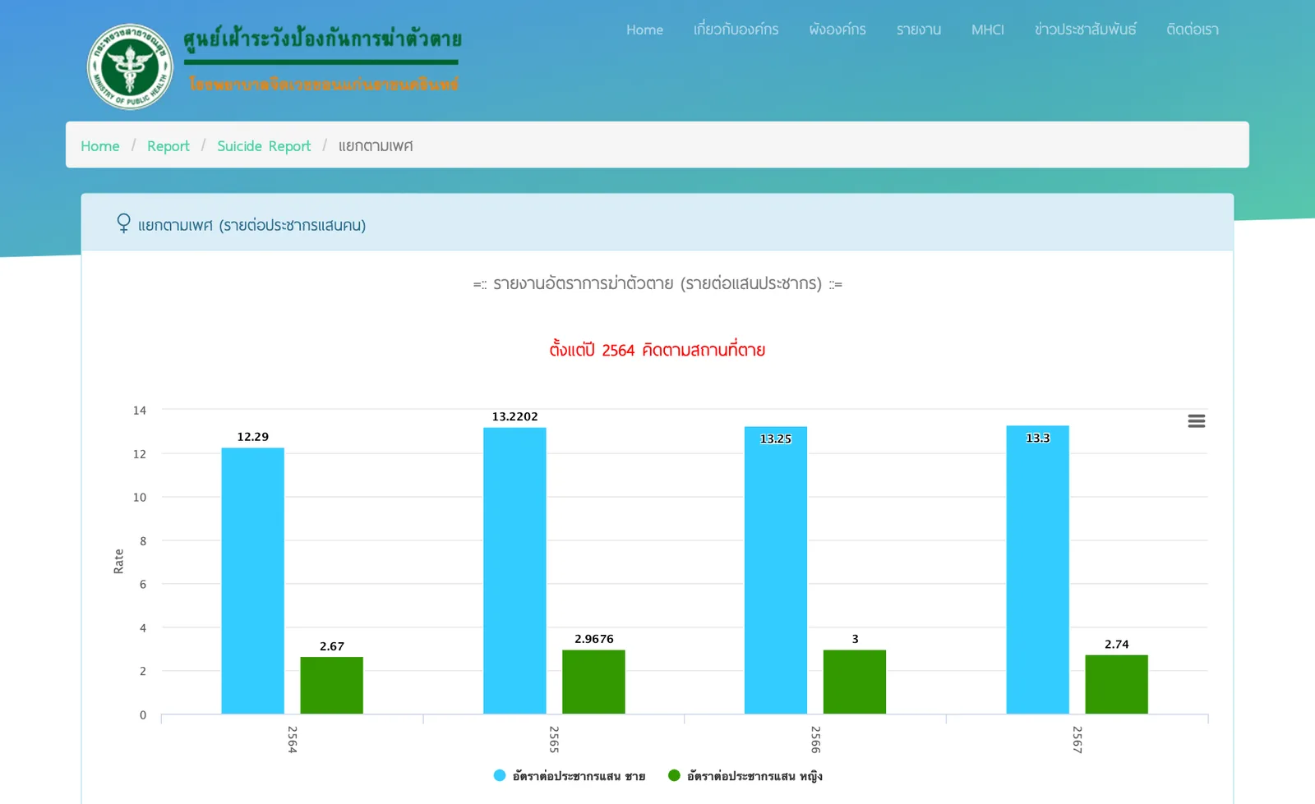The width and height of the screenshot is (1315, 804).
Task: Select the green bar for year 2567
Action: [x=1116, y=684]
